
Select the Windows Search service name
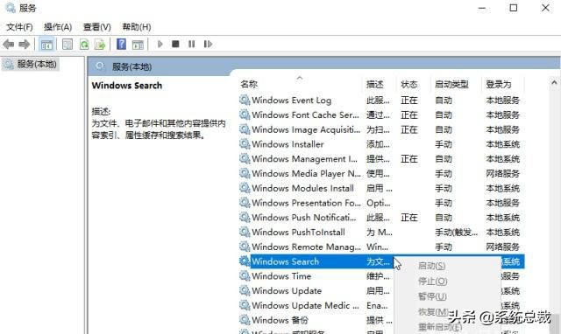click(285, 261)
